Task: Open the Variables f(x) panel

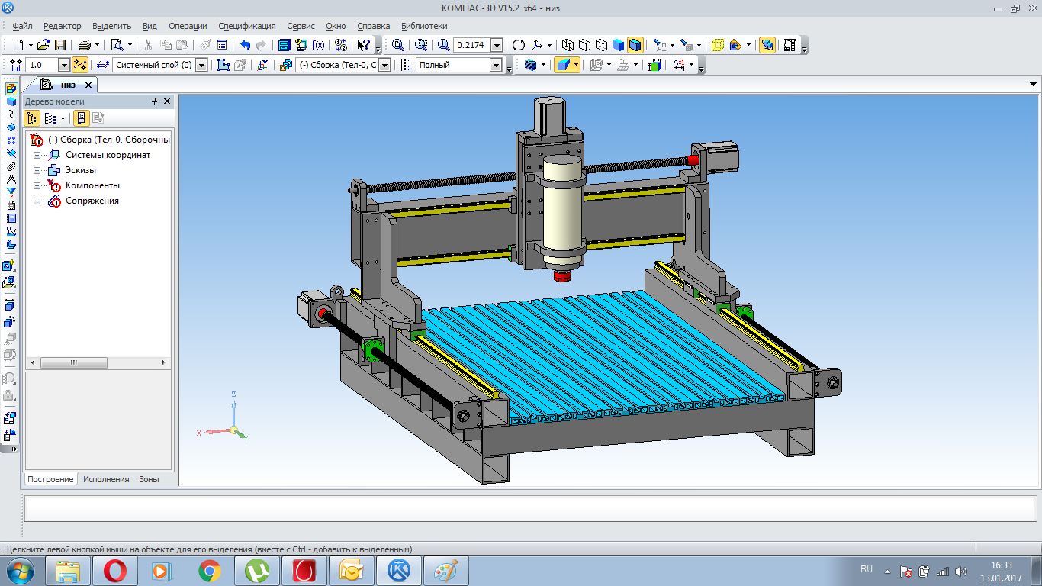Action: 318,45
